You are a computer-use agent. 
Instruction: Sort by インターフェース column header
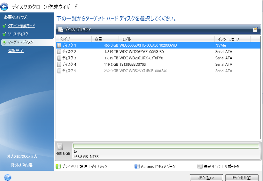232,39
